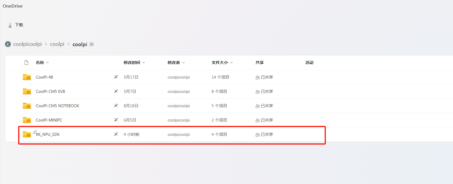Click pin icon in CoolPi 4B row

pyautogui.click(x=116, y=77)
